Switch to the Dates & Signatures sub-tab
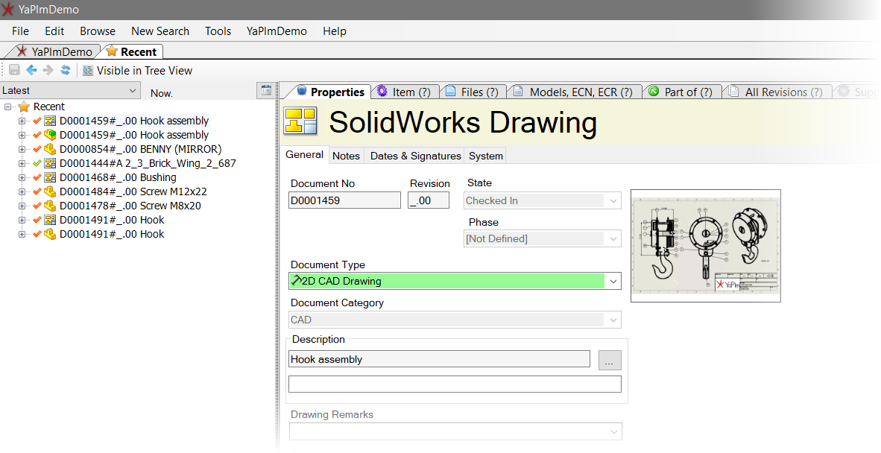881x453 pixels. tap(415, 156)
